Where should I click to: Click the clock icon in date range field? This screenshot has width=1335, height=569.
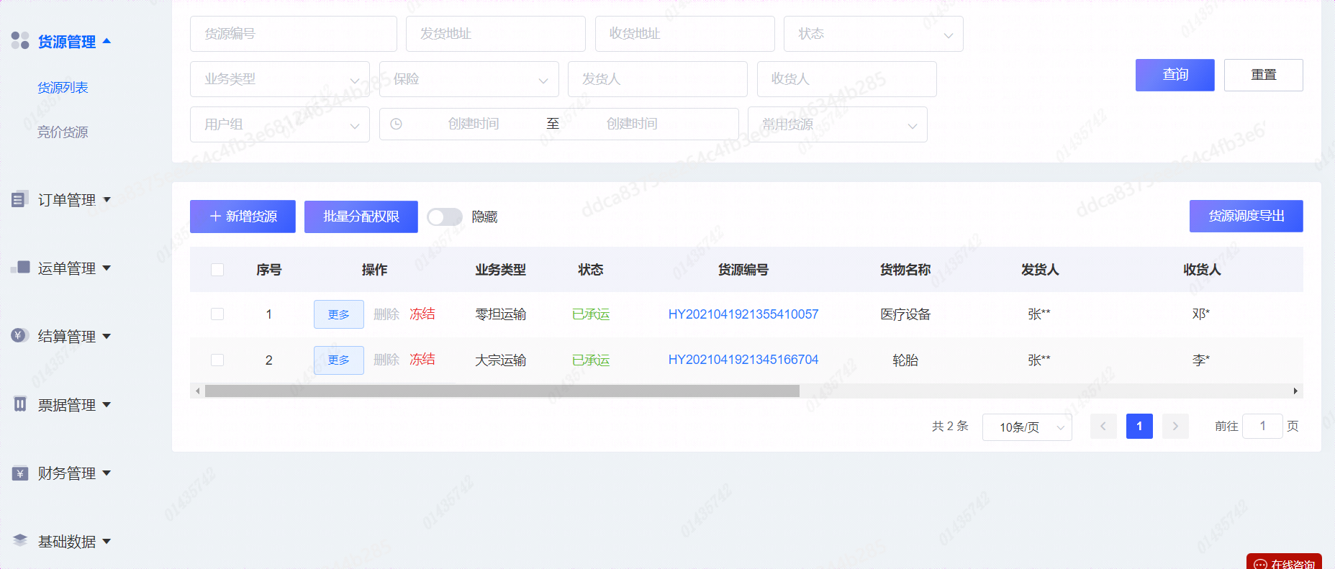coord(396,124)
